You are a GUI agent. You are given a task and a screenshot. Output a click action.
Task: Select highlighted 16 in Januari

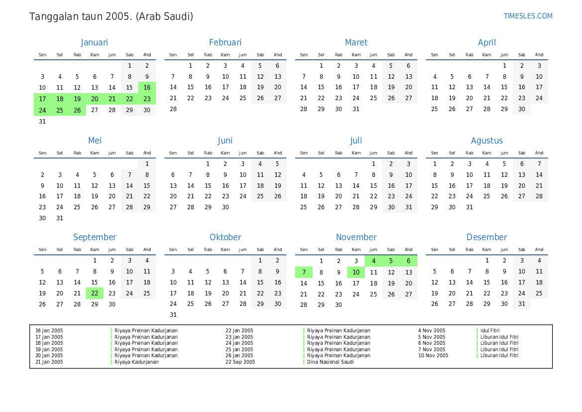147,88
